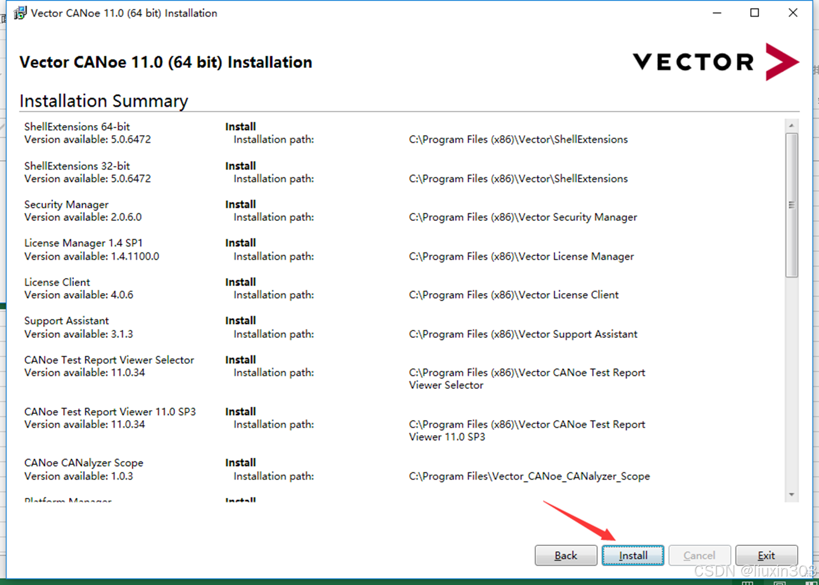Select 'ShellExtensions 64-bit' entry
Viewport: 819px width, 585px height.
point(77,127)
